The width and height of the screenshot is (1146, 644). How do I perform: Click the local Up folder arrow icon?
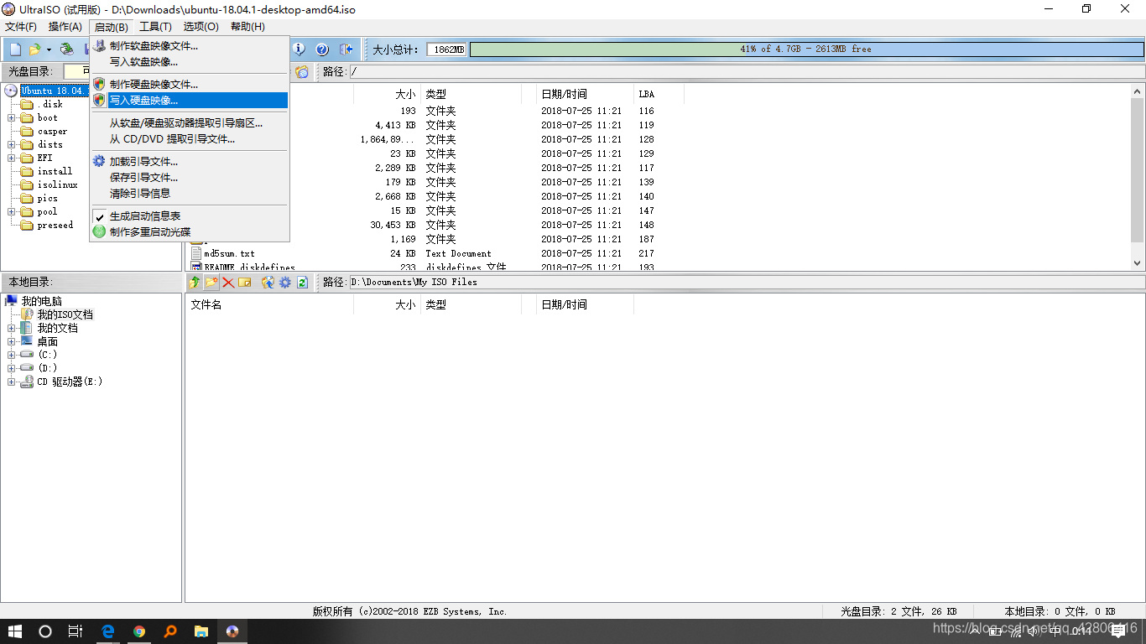195,283
